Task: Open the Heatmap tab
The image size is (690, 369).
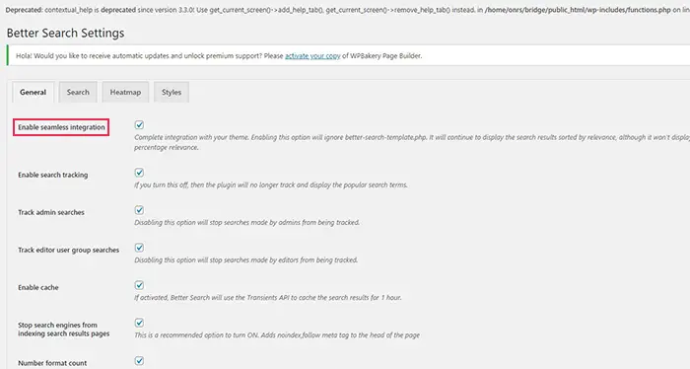Action: (x=125, y=92)
